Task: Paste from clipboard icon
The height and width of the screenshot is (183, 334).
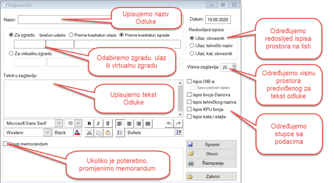Action: click(x=108, y=133)
